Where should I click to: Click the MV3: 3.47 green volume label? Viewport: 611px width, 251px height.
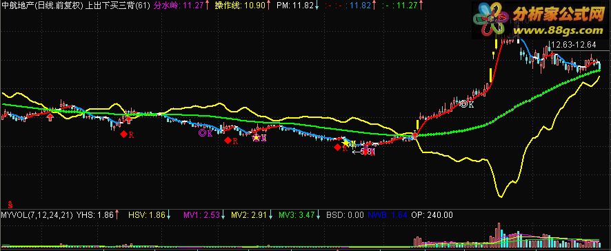[x=297, y=214]
